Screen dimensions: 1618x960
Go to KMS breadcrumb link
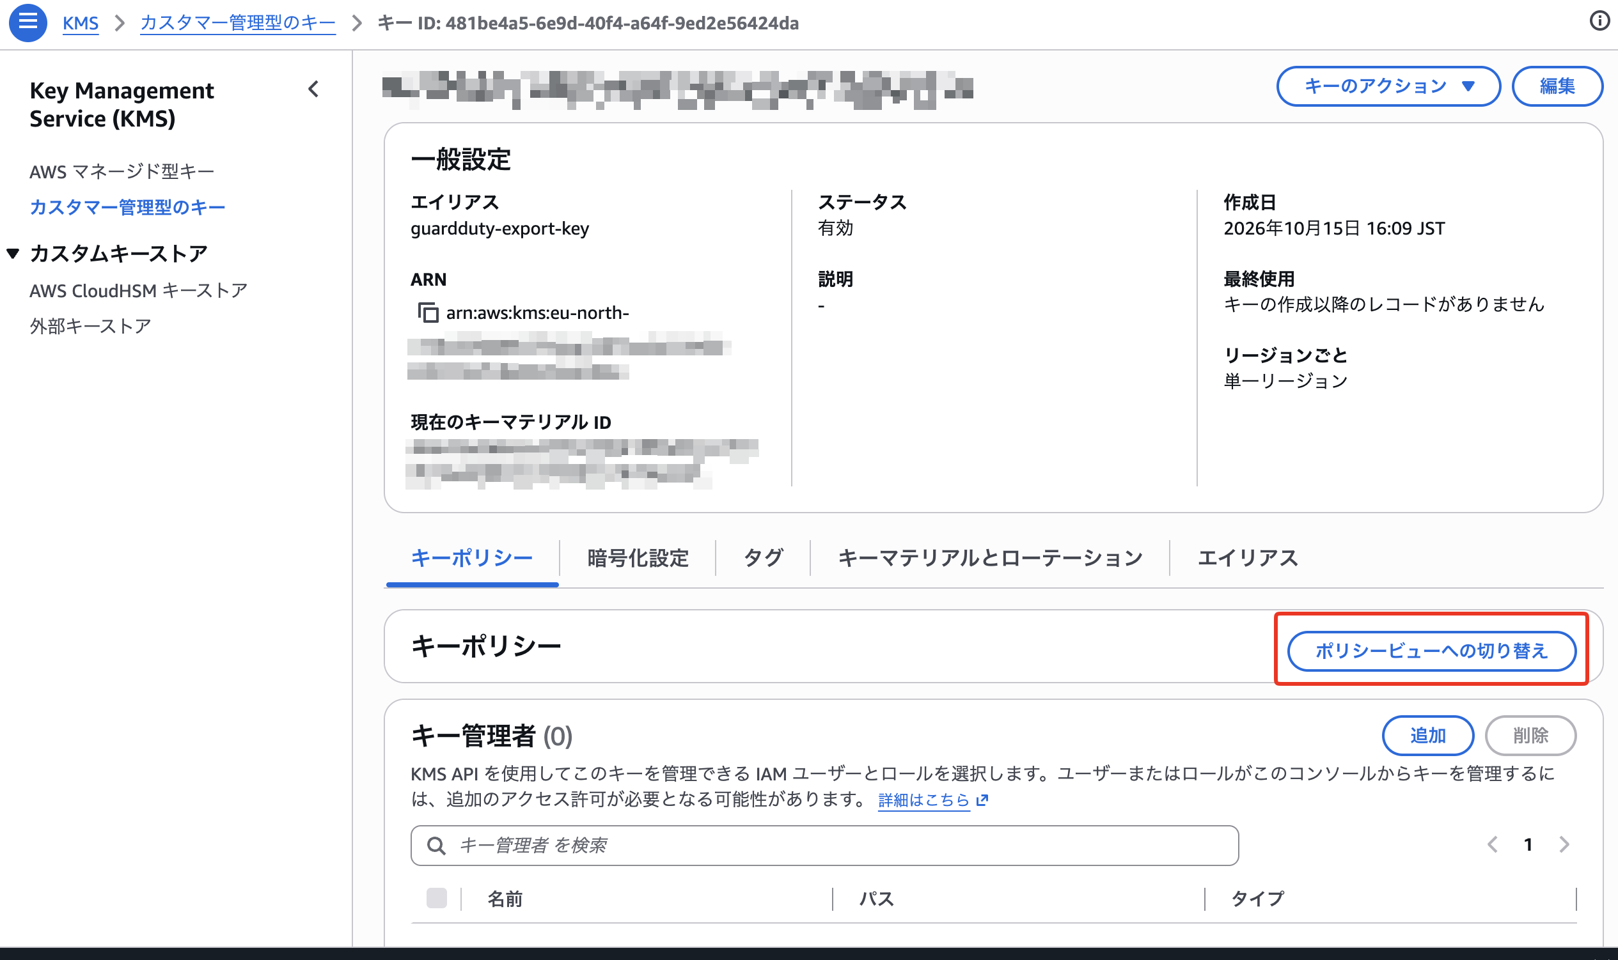pyautogui.click(x=81, y=23)
